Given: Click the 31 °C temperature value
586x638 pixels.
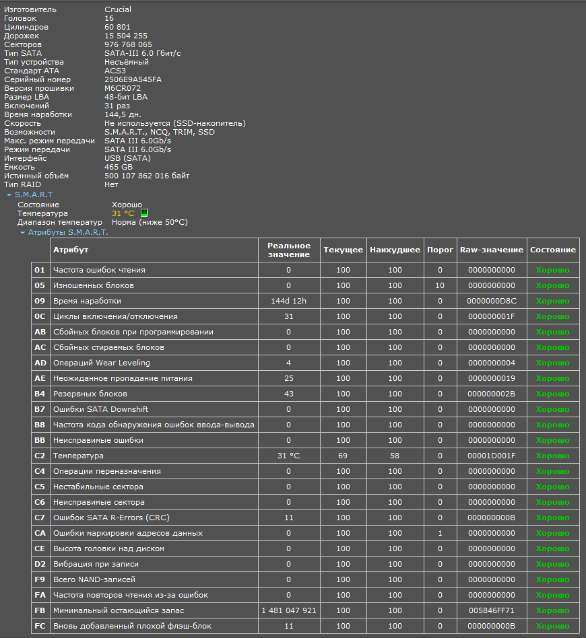Looking at the screenshot, I should point(123,213).
